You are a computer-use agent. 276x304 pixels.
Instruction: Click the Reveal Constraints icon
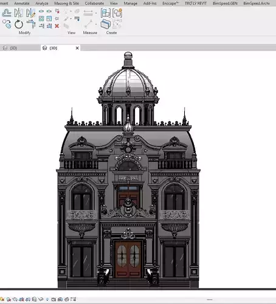[x=73, y=299]
